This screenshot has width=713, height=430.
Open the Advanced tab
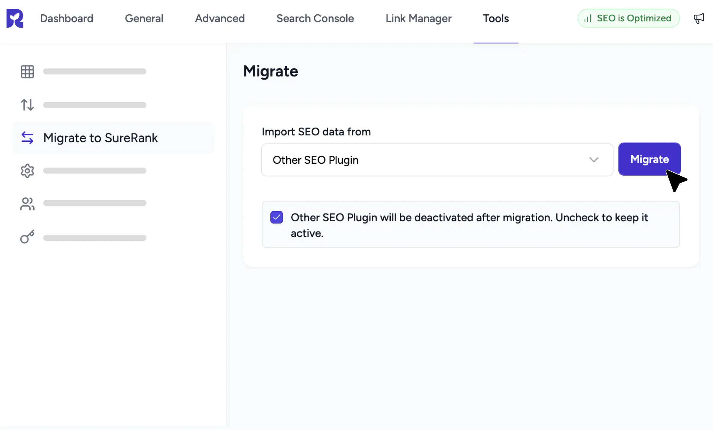pos(220,18)
